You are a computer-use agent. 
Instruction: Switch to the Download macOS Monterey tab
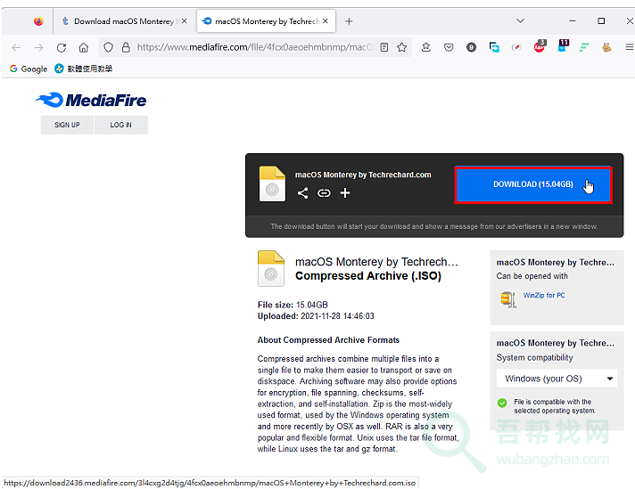click(120, 21)
